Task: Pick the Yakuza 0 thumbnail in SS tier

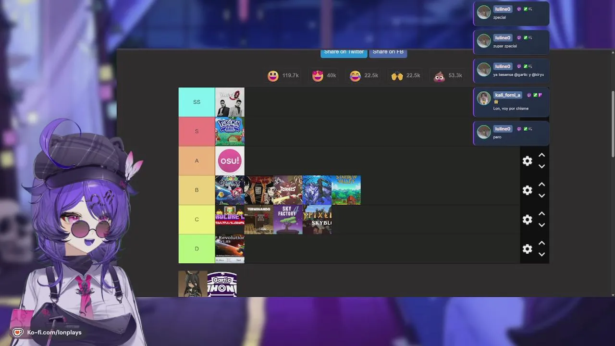Action: (230, 102)
